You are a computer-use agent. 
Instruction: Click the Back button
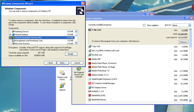tap(50, 63)
